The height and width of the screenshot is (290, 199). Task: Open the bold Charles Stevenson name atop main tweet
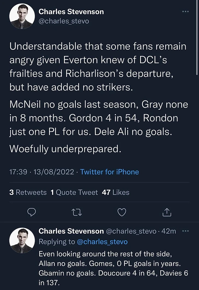71,12
